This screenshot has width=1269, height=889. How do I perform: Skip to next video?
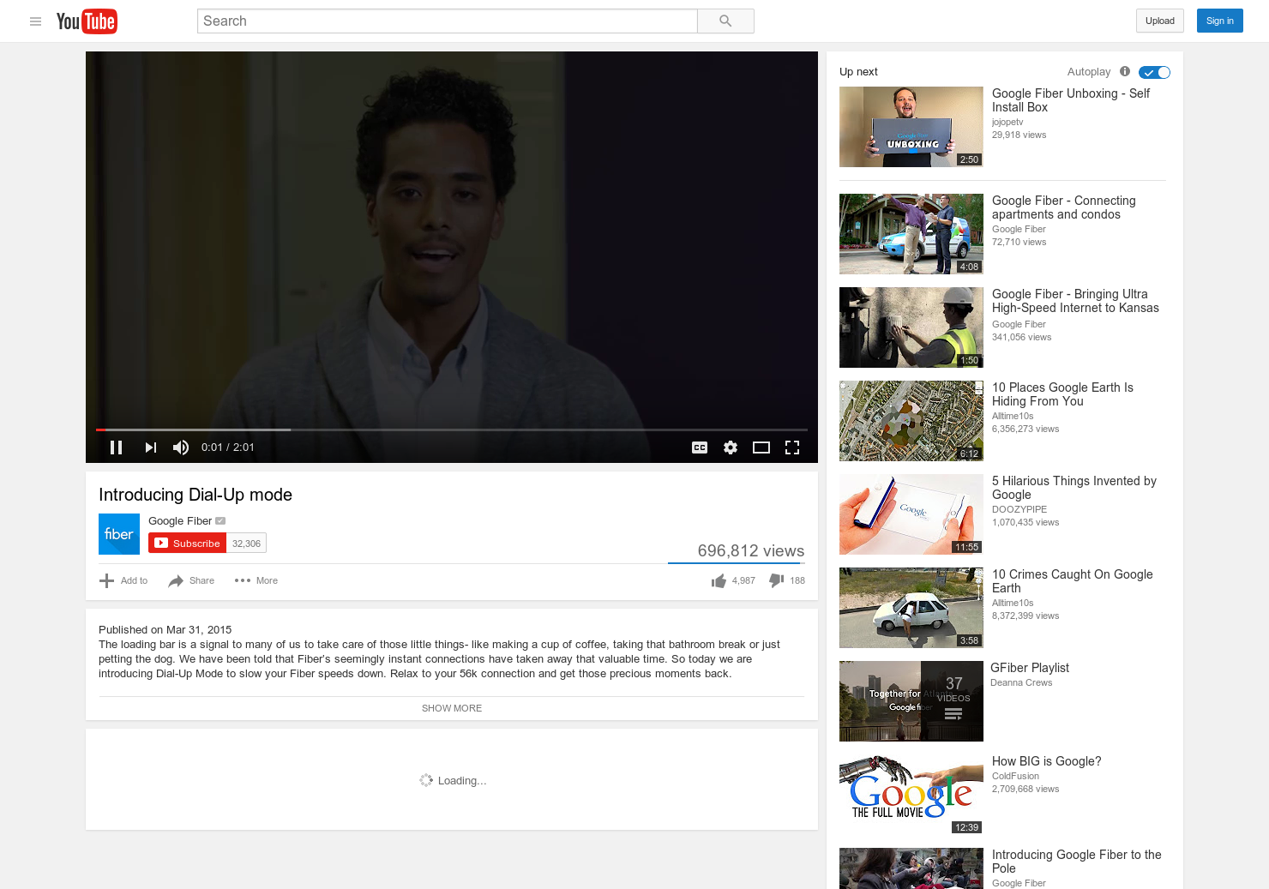pyautogui.click(x=151, y=448)
